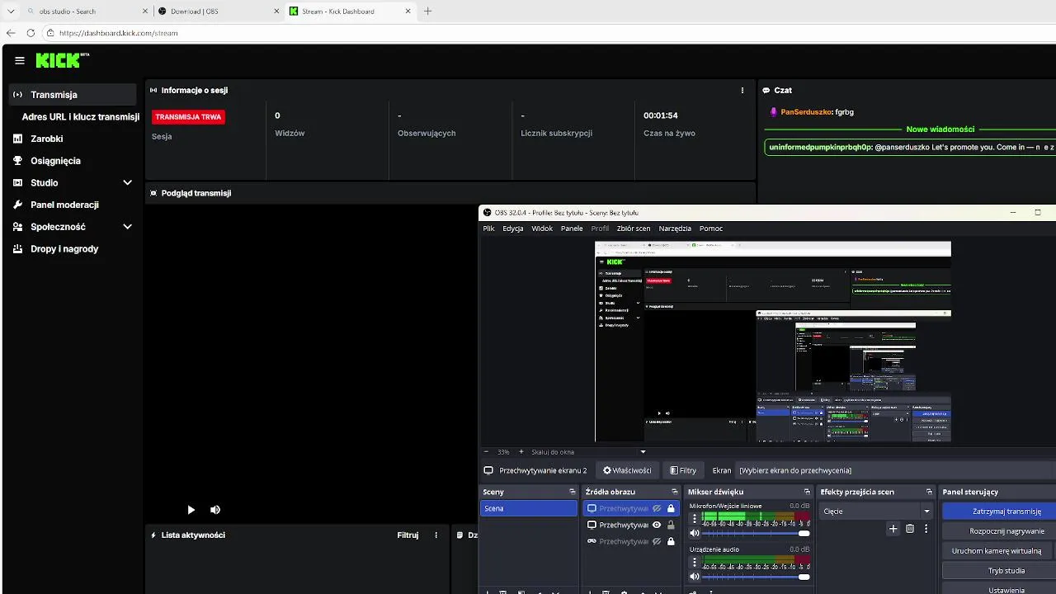Unlock third OBS source lock icon
This screenshot has width=1056, height=594.
(x=671, y=542)
